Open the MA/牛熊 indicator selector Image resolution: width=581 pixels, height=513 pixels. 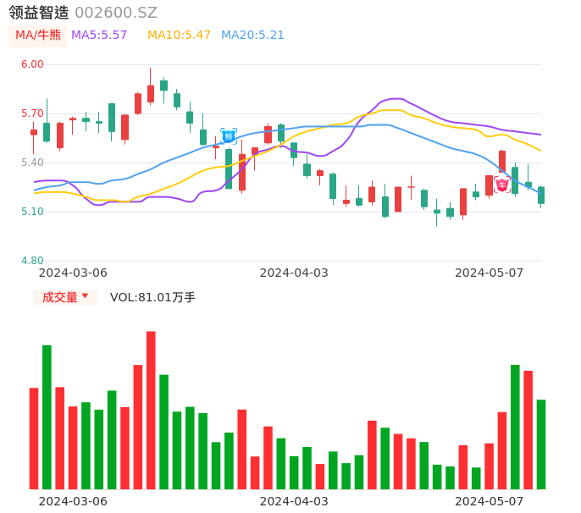click(x=37, y=36)
